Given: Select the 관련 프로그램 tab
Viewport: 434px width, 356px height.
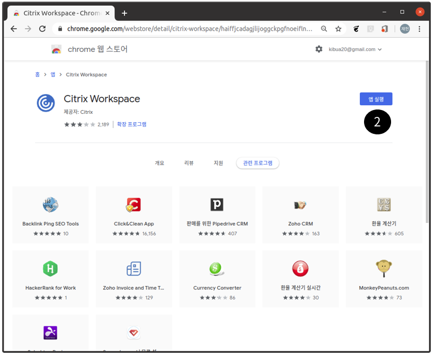Looking at the screenshot, I should (x=258, y=163).
